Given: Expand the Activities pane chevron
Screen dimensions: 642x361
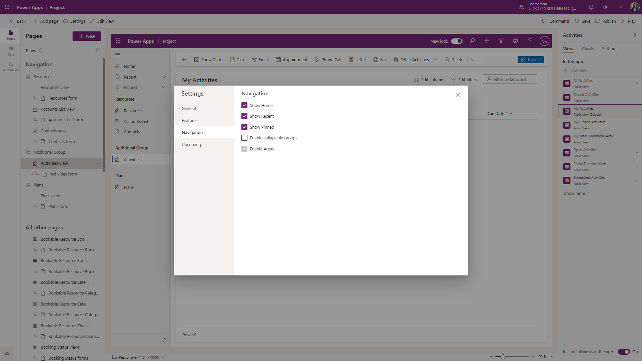Looking at the screenshot, I should click(x=635, y=35).
